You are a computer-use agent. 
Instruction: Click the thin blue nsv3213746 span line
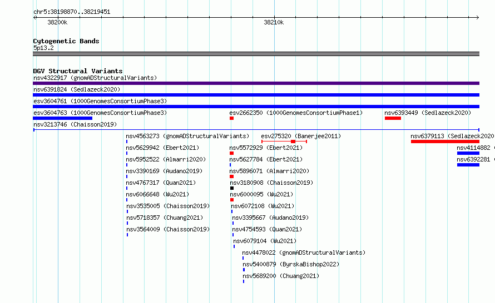[x=256, y=130]
